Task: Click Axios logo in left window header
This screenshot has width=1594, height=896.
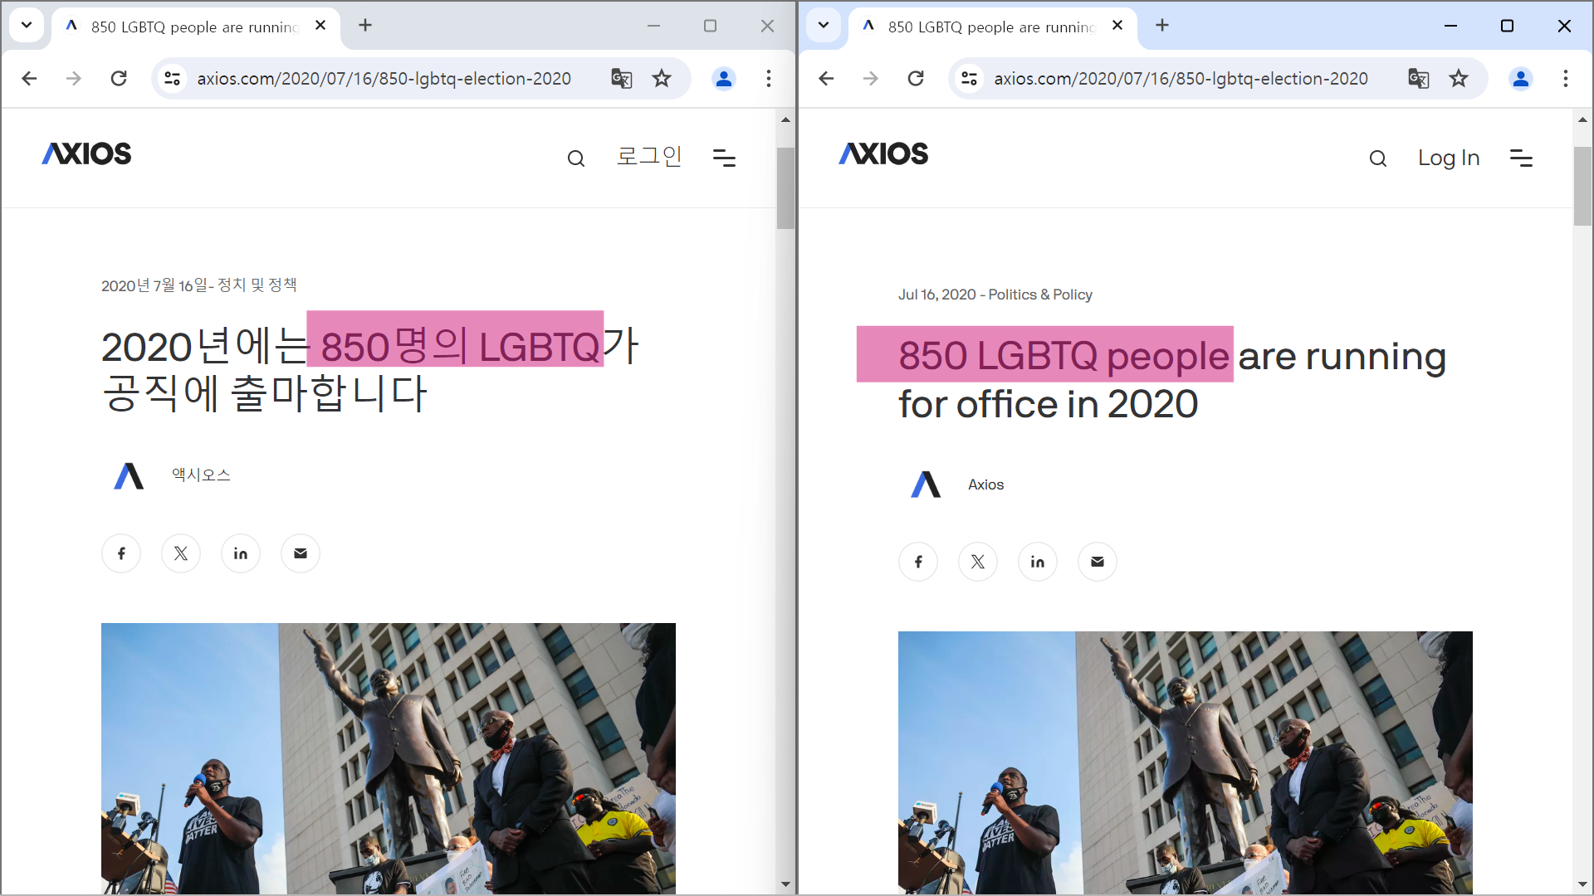Action: tap(86, 153)
